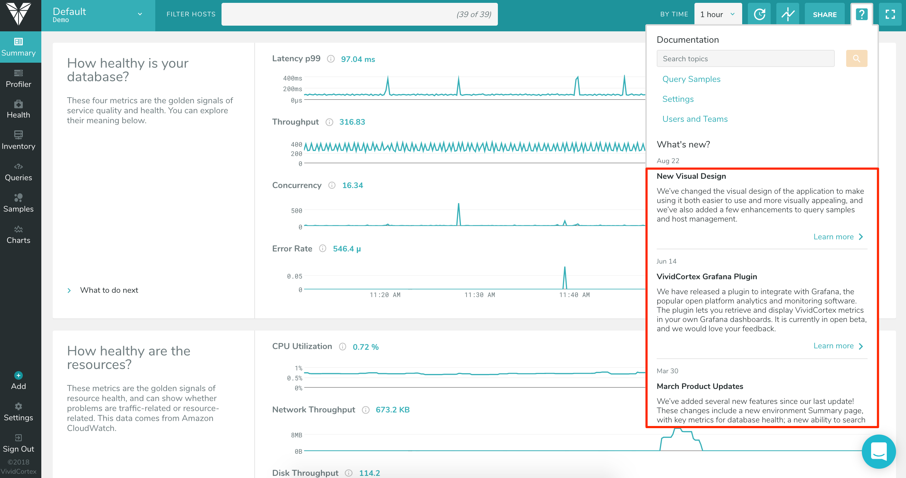The height and width of the screenshot is (478, 906).
Task: Click the Search topics input field
Action: [745, 59]
